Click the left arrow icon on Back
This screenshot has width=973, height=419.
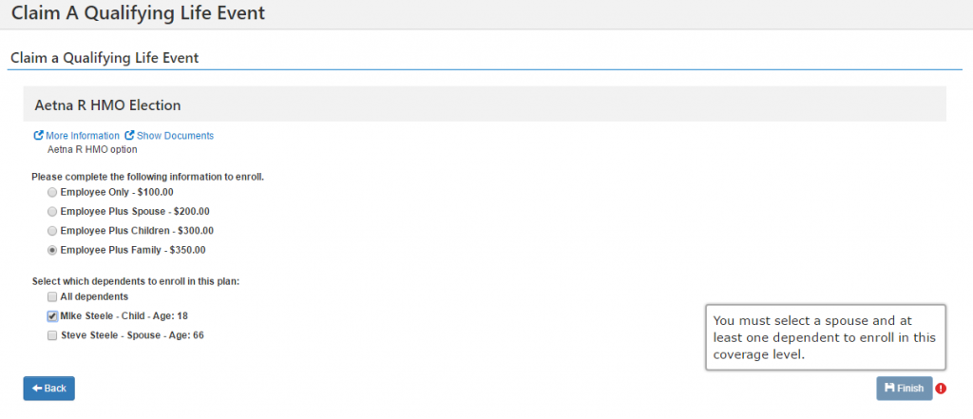(37, 388)
